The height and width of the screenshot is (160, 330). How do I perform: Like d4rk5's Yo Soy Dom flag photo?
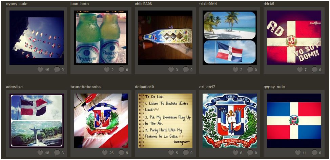pos(300,69)
